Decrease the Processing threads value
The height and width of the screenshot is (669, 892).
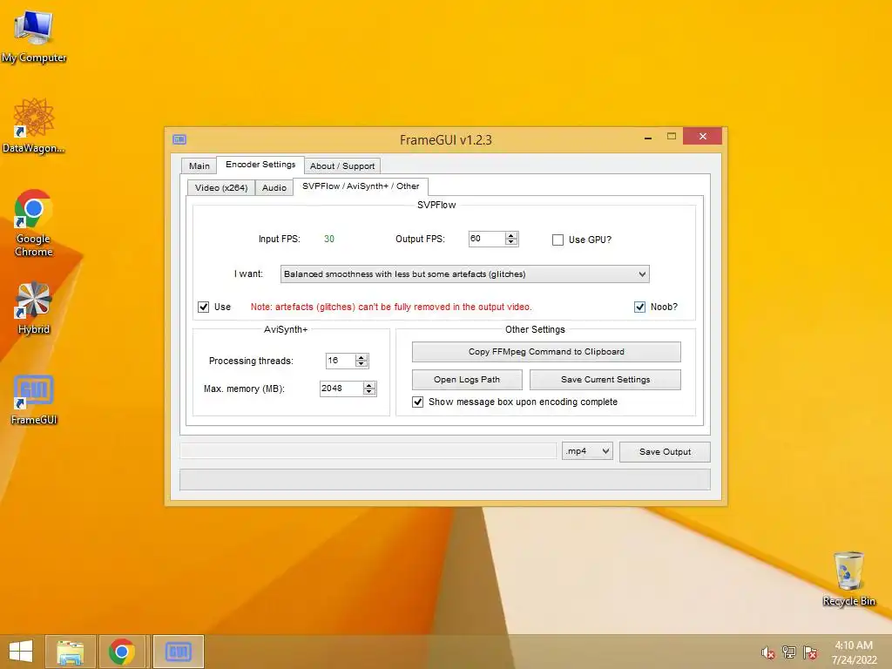click(x=362, y=364)
